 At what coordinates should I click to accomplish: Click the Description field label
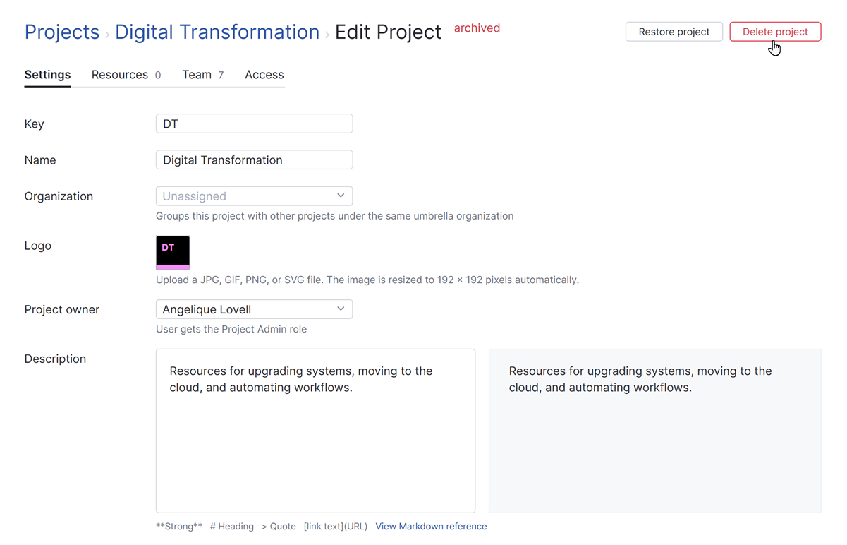[55, 359]
